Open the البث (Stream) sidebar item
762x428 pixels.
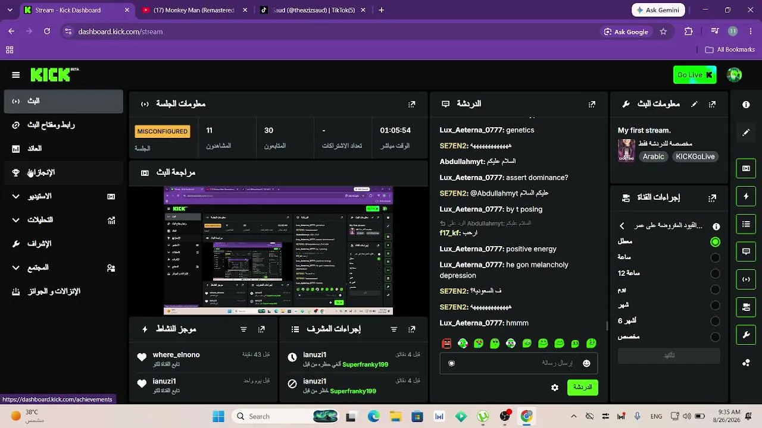coord(63,101)
